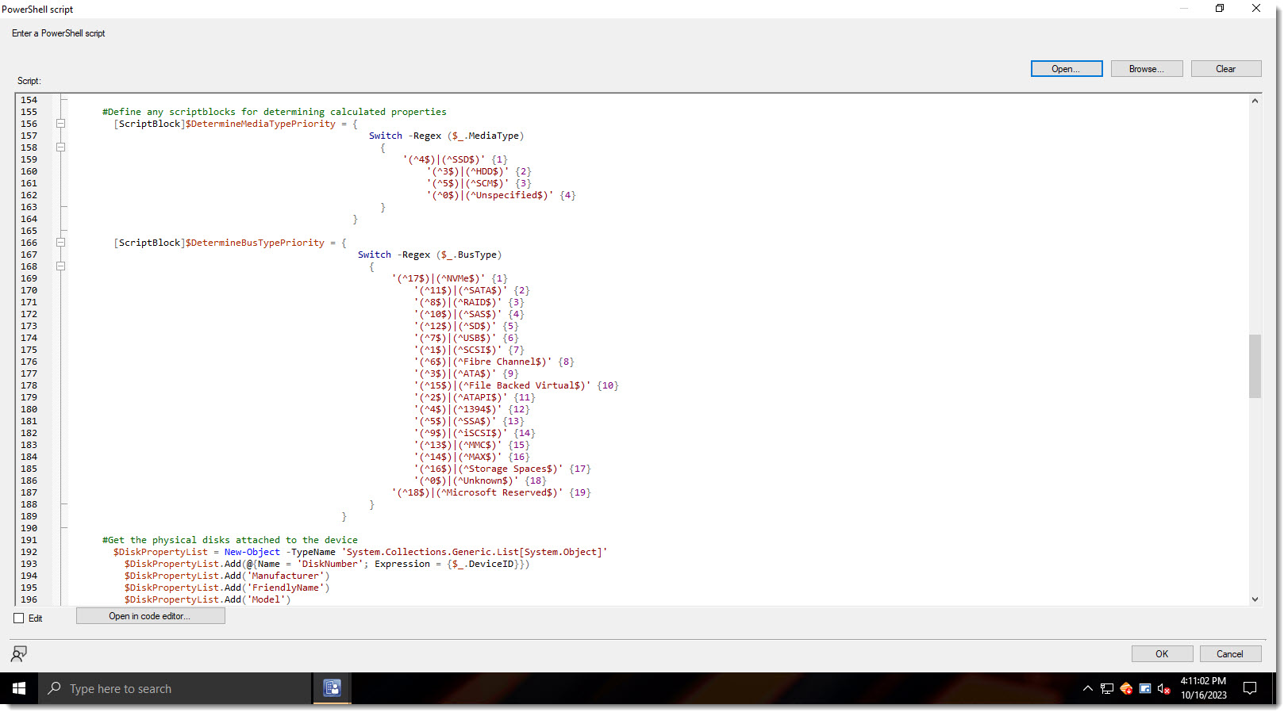Click the '(^3$)|(^HDD$)' {2} line

coord(479,171)
